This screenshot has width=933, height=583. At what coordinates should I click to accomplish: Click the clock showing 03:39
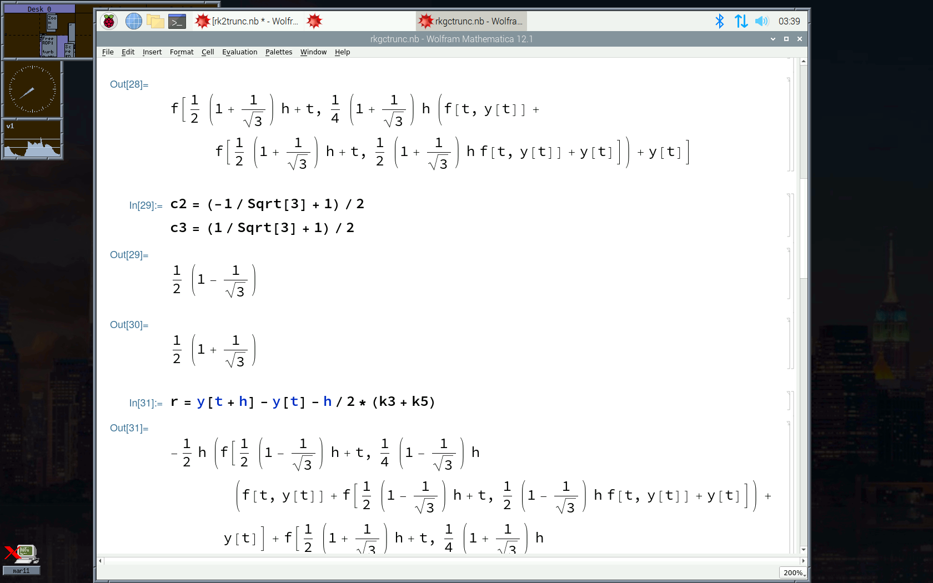(x=789, y=21)
